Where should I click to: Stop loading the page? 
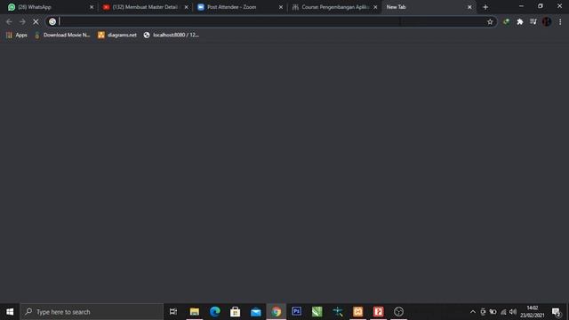(36, 21)
